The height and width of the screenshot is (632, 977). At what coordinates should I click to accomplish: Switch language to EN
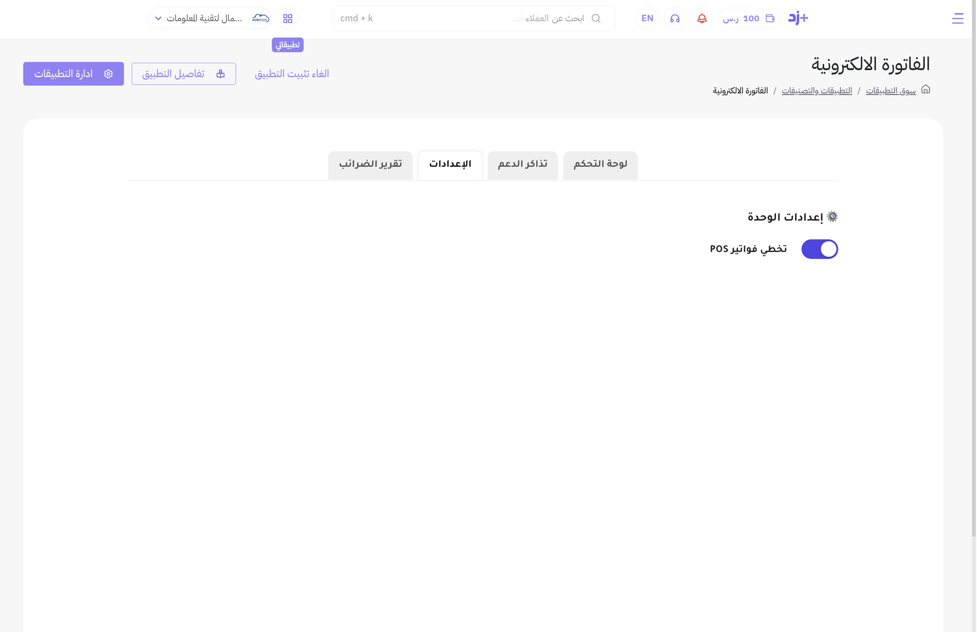point(647,18)
